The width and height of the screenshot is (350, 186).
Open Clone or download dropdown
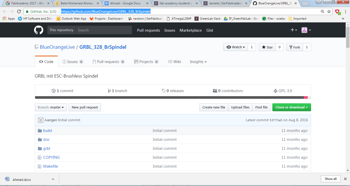(292, 107)
